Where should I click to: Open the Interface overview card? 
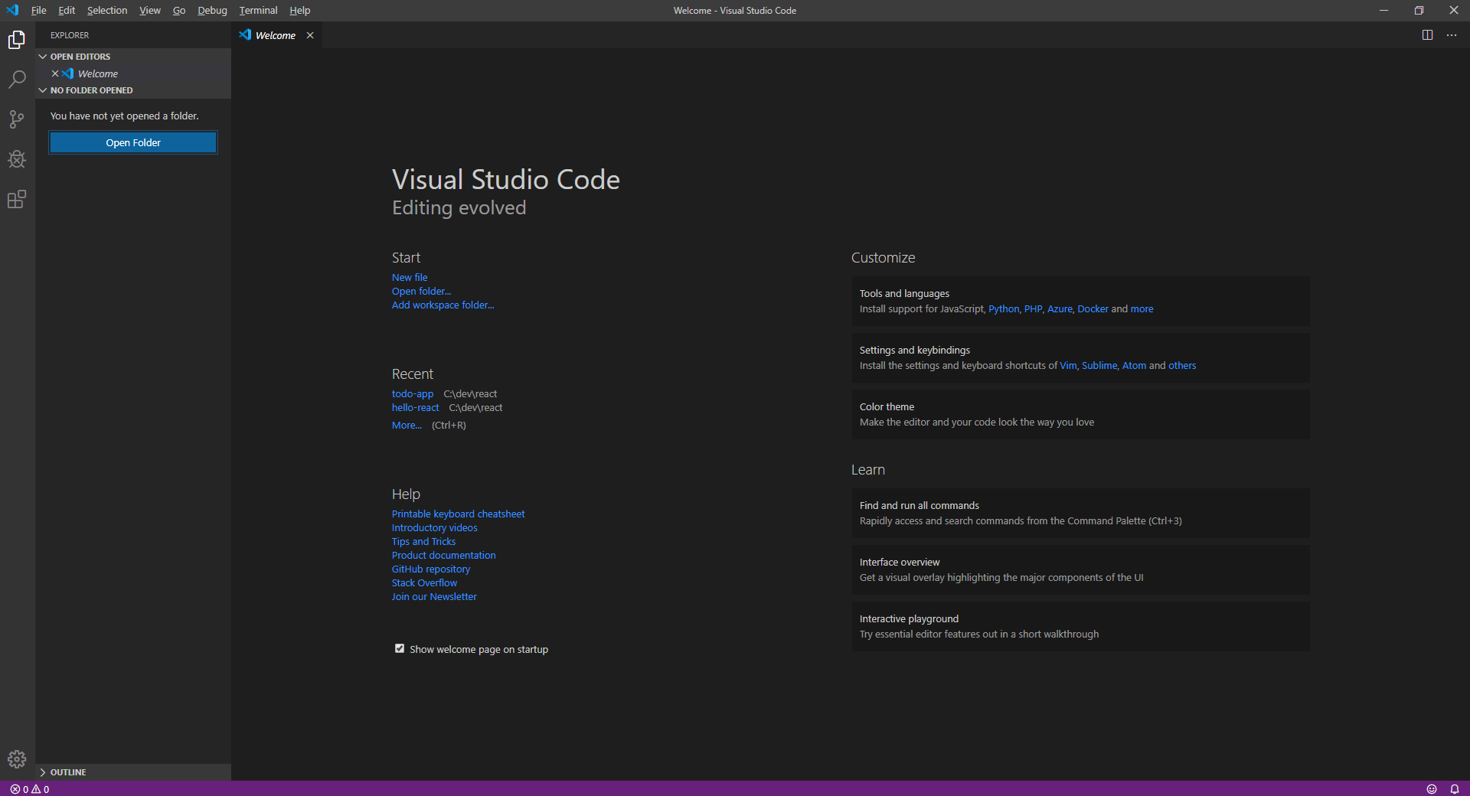(x=1080, y=569)
